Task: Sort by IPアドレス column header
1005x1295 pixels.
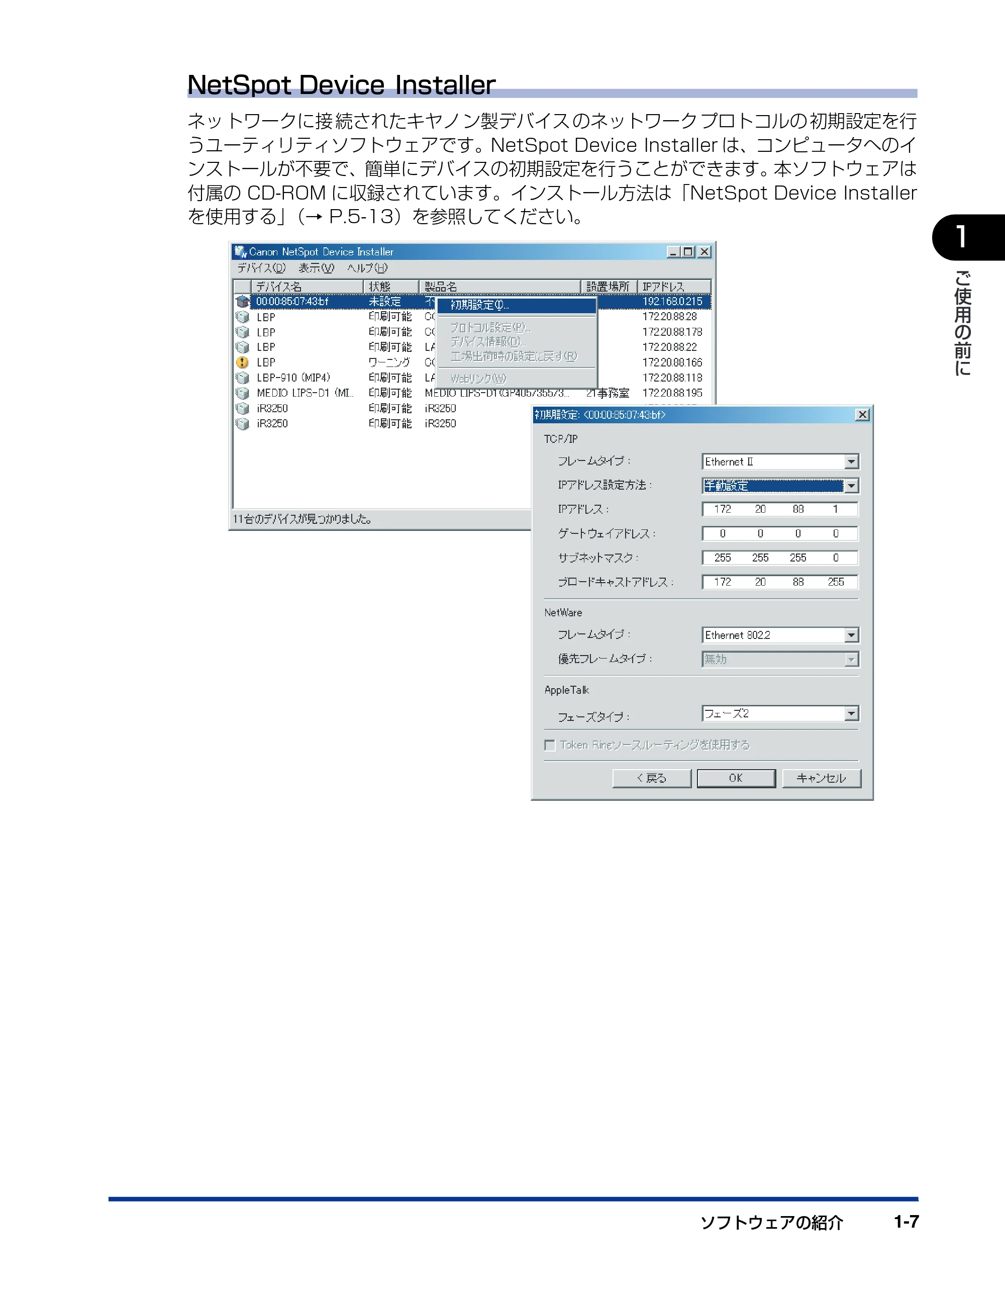Action: (674, 287)
